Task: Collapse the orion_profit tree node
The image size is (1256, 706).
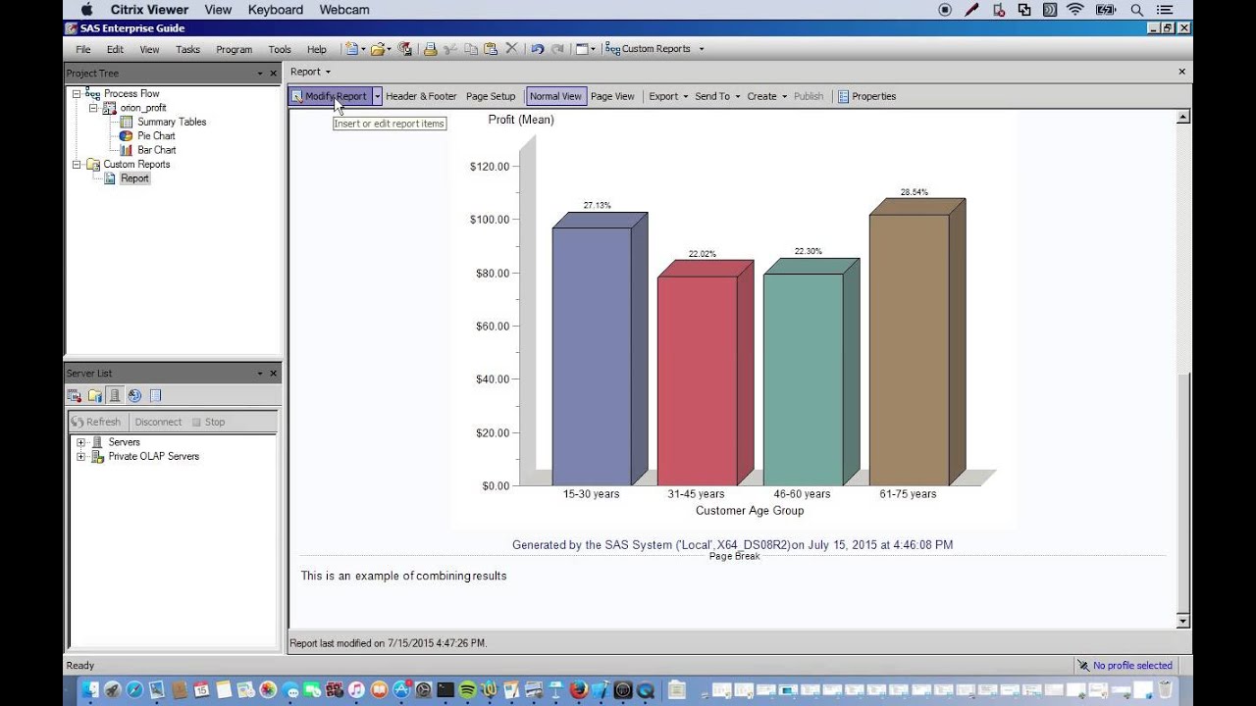Action: click(94, 108)
